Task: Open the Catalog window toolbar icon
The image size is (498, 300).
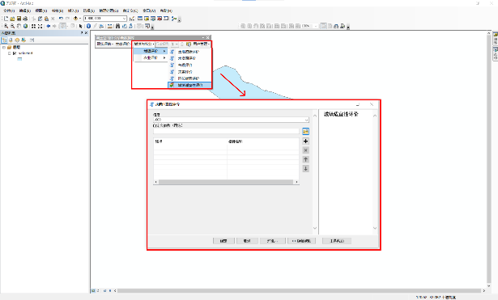Action: click(147, 19)
